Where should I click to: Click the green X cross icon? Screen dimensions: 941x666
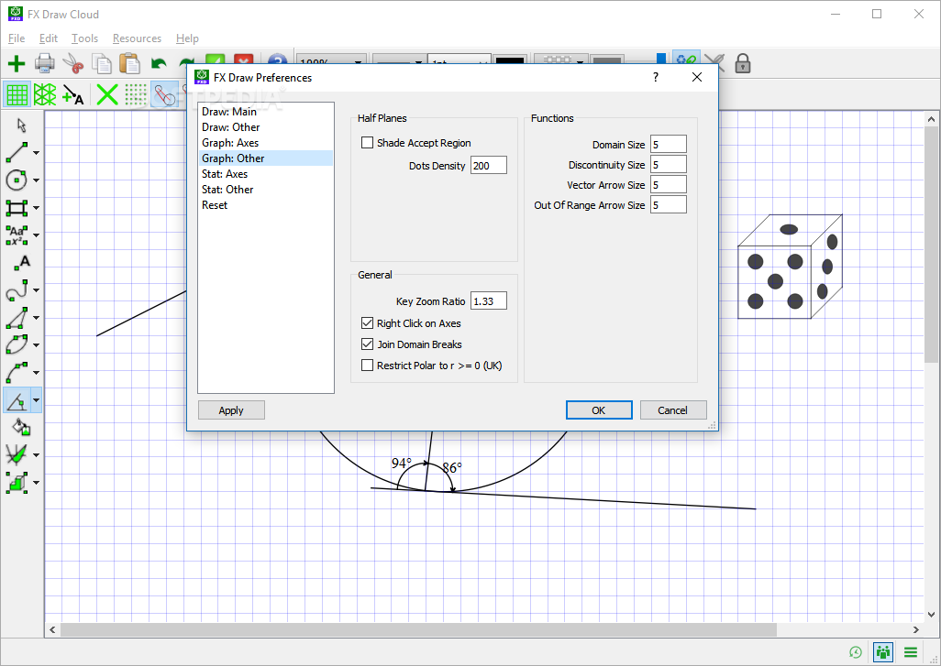click(107, 94)
